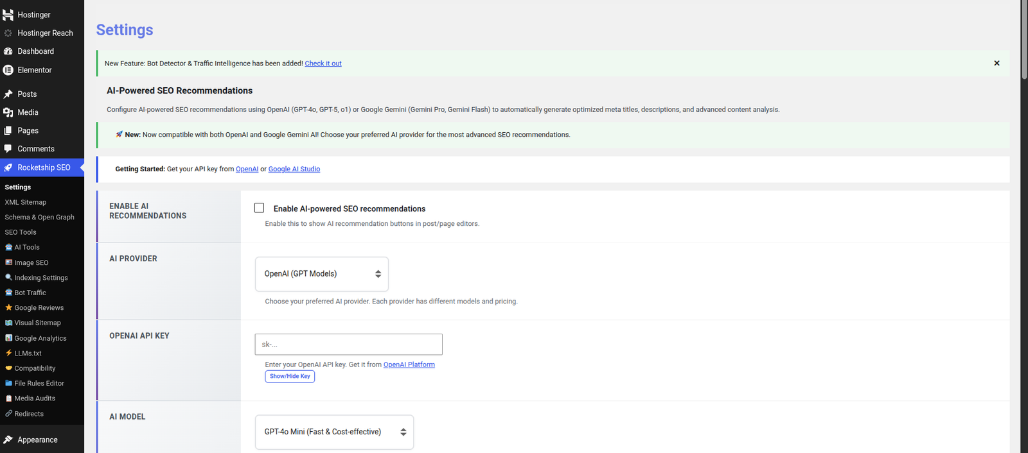Click the File Rules Editor folder icon
Screen dimensions: 1028x453
9,383
